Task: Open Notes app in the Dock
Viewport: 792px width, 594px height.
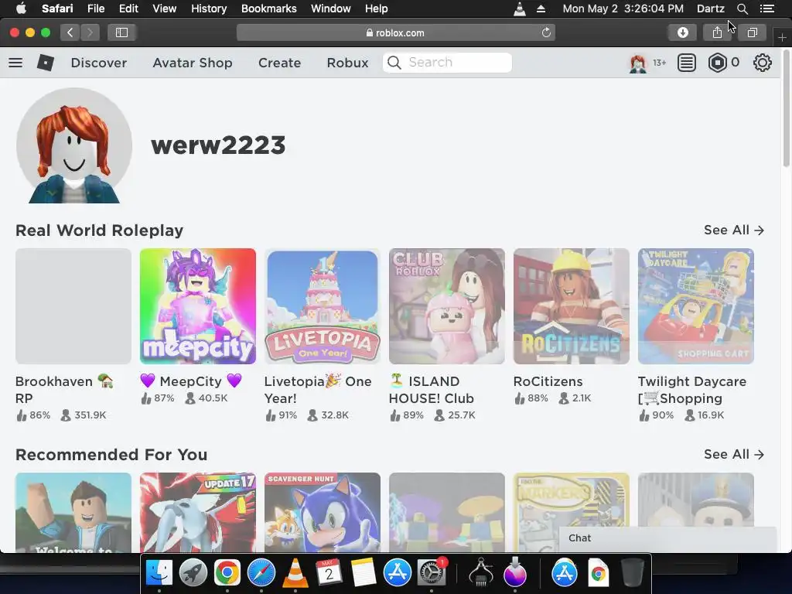Action: 364,572
